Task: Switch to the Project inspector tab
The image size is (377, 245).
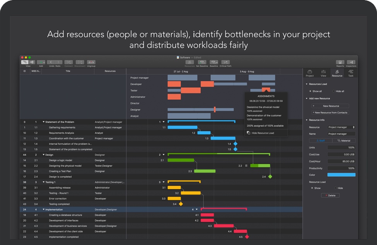Action: pyautogui.click(x=310, y=73)
